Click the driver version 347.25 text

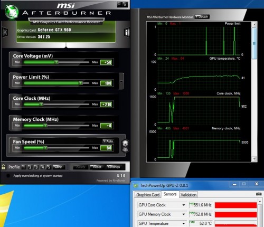[x=44, y=36]
